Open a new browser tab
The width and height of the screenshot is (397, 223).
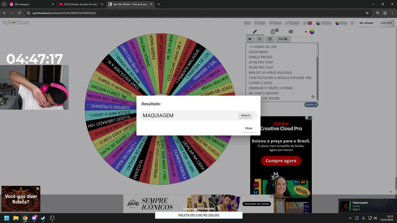(x=159, y=4)
